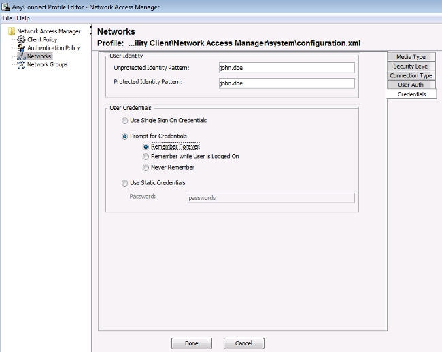Choose Remember while User is Logged On
Screen dimensions: 442x352
[146, 157]
